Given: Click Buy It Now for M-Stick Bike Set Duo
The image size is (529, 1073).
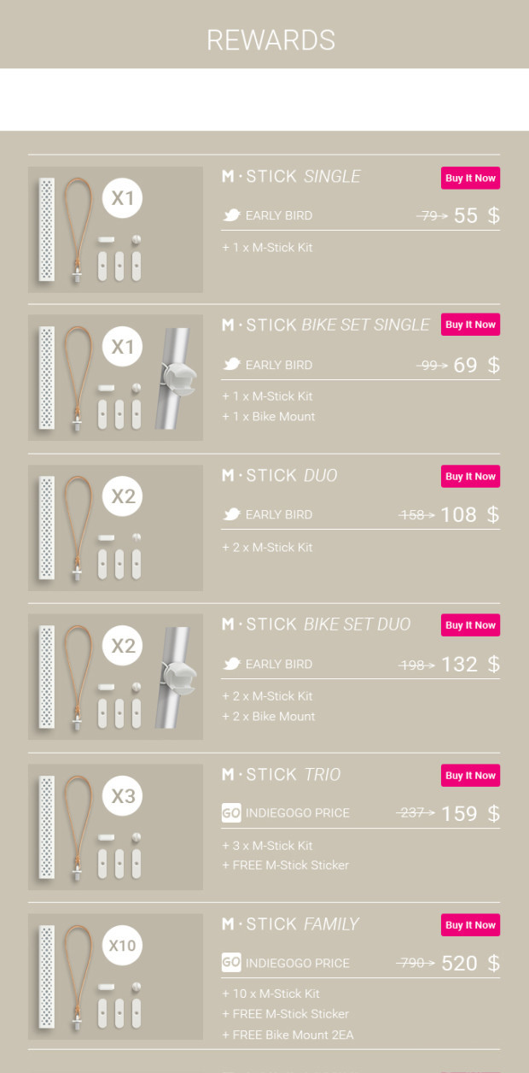Looking at the screenshot, I should (470, 625).
